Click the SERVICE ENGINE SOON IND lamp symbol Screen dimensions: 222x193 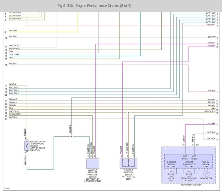(189, 174)
